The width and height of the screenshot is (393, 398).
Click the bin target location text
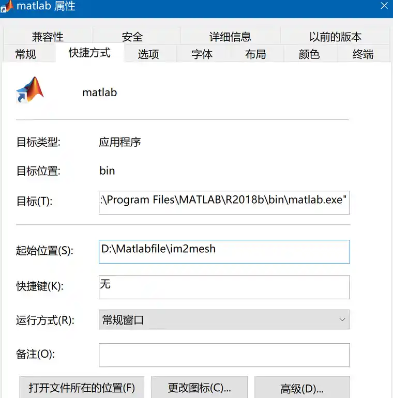pos(107,171)
